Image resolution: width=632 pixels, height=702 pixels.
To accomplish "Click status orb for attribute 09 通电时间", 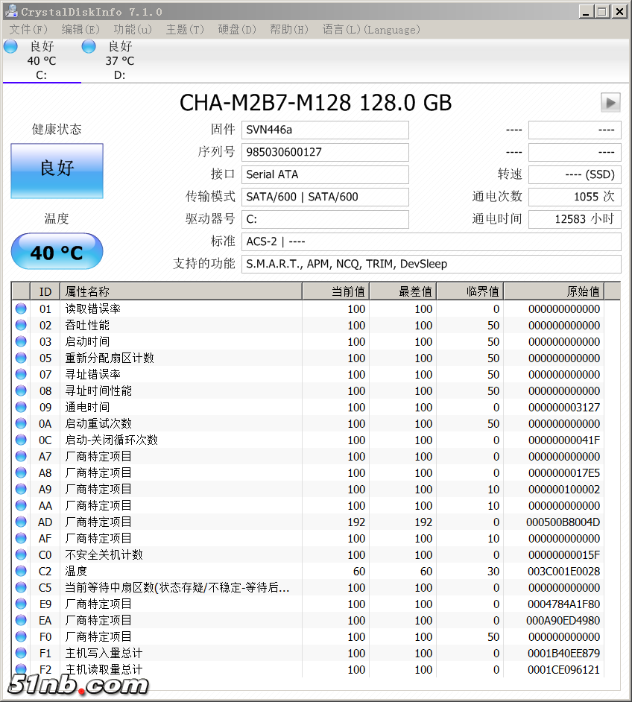I will pos(21,407).
